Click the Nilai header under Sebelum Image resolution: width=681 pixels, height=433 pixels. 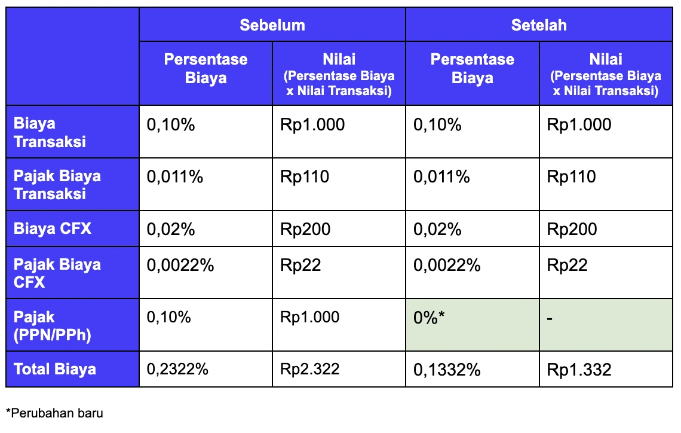pos(339,74)
